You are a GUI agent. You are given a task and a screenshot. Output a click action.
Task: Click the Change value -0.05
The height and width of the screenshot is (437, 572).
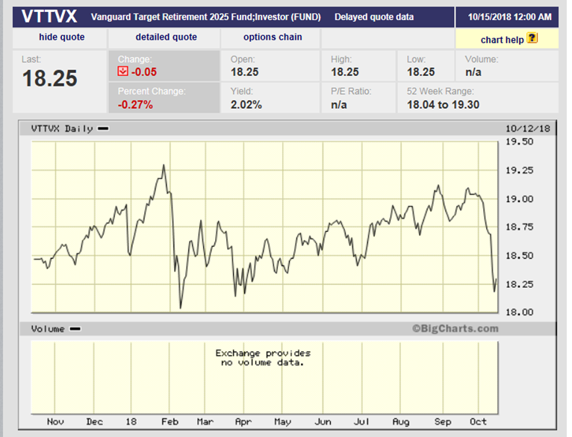point(143,72)
